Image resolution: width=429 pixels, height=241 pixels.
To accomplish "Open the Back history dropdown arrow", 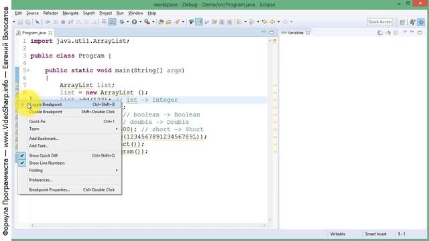I will tap(279, 22).
